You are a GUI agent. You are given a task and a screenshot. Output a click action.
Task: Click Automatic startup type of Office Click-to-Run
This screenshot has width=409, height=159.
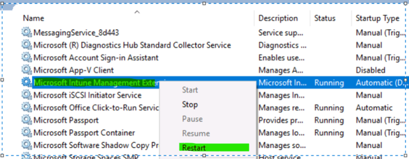[374, 107]
